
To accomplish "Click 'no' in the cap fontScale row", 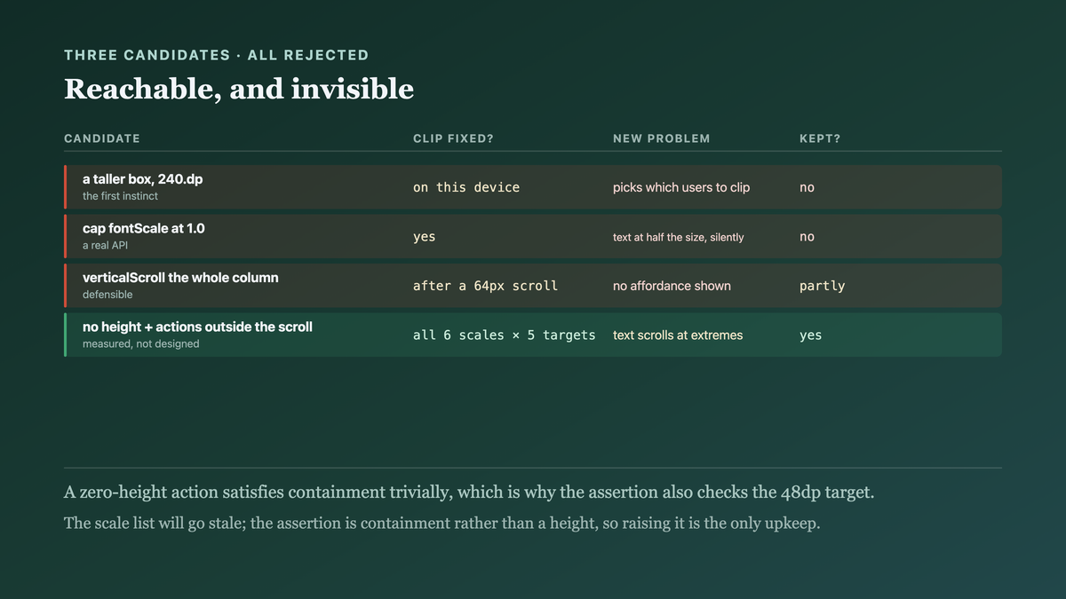I will [807, 237].
